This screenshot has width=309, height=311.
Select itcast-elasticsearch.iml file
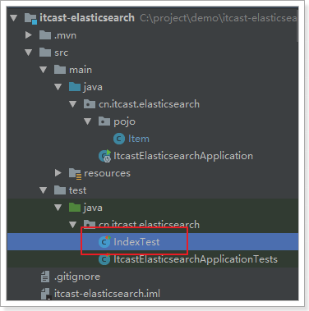coord(107,294)
